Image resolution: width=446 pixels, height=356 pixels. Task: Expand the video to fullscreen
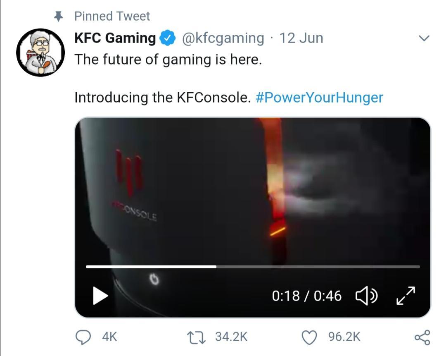(x=405, y=295)
